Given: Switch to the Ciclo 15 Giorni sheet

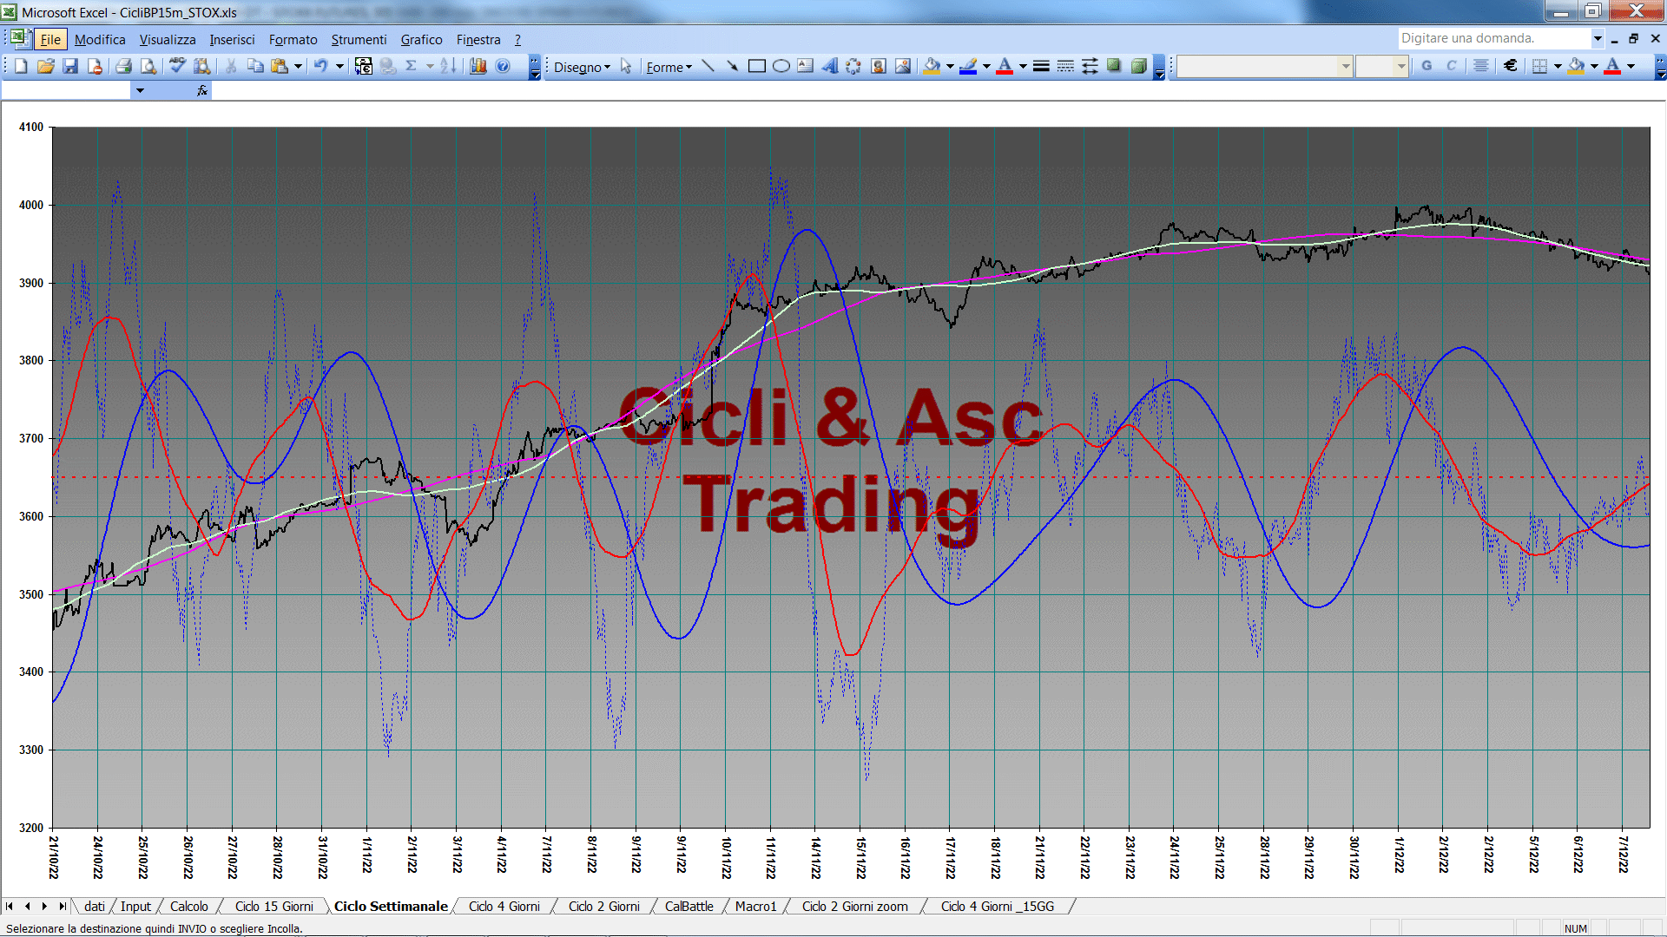Looking at the screenshot, I should click(x=273, y=906).
